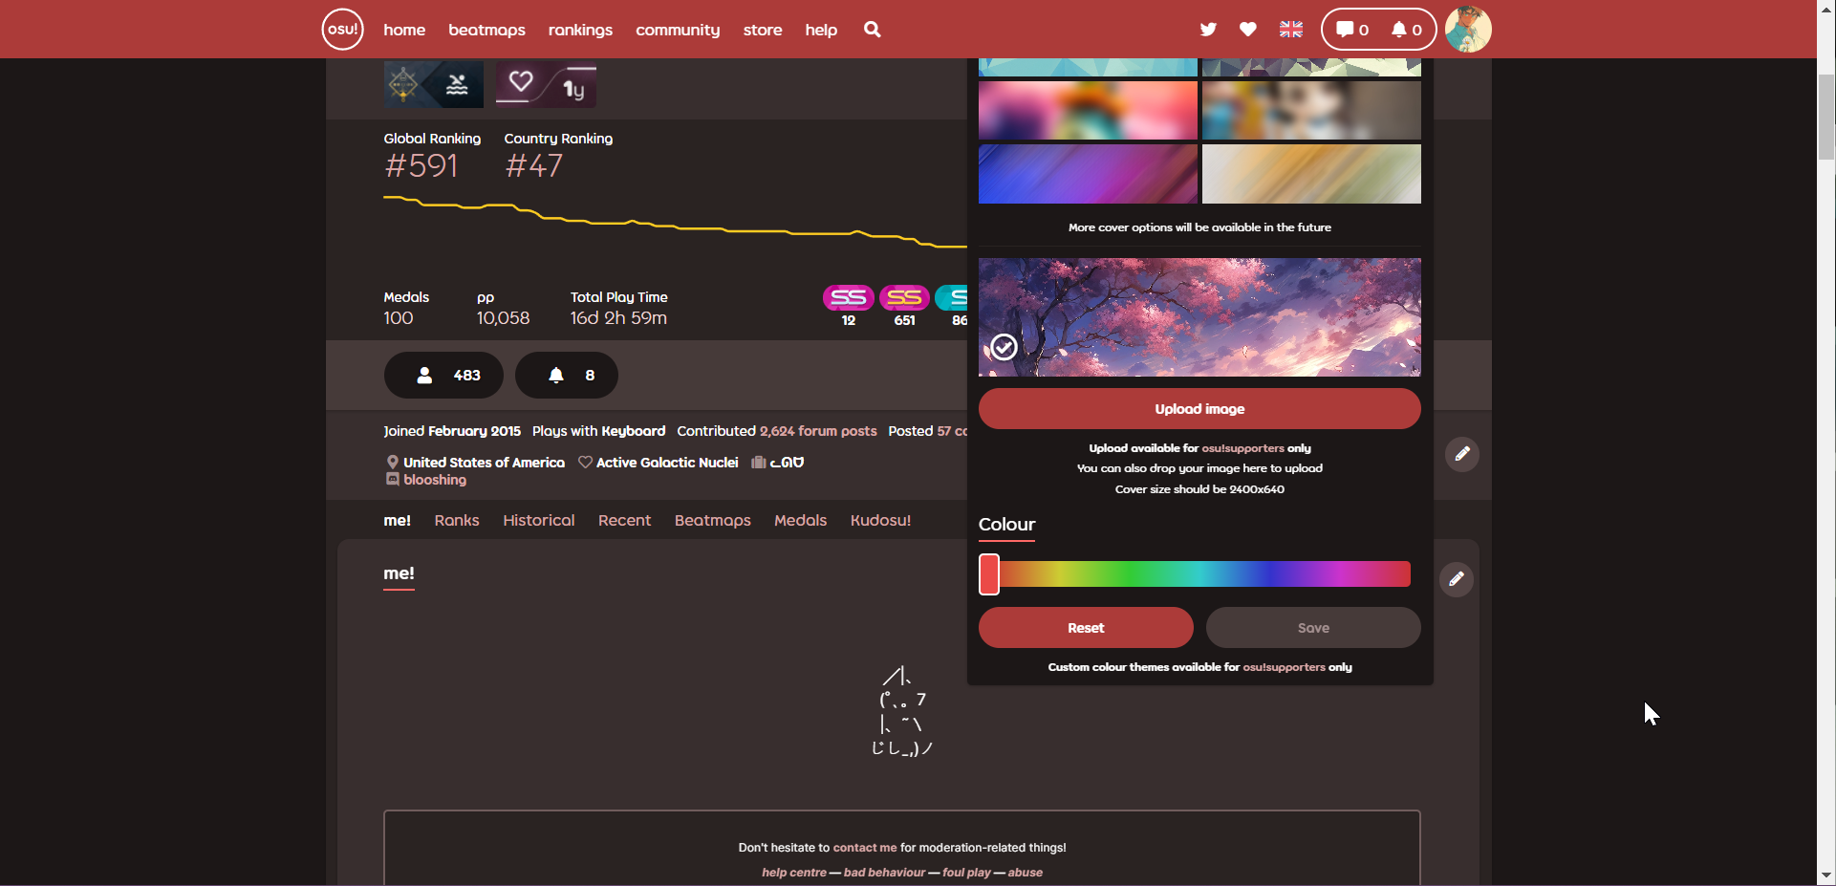Open the contact me link
This screenshot has width=1836, height=886.
(x=865, y=848)
